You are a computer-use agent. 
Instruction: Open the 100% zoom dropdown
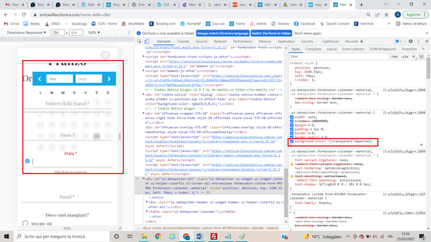tap(94, 33)
